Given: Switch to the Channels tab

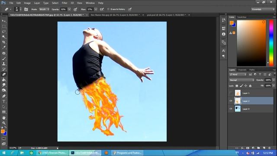Looking at the screenshot, I should [242, 70].
